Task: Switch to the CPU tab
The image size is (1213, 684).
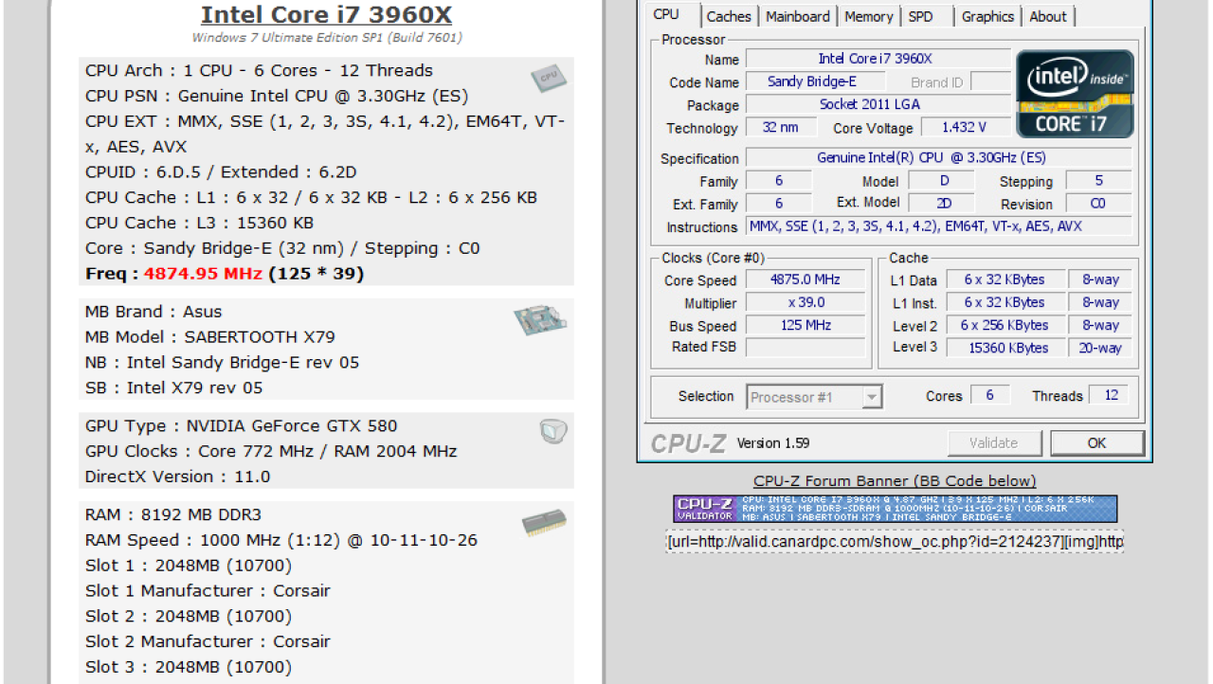Action: (x=666, y=15)
